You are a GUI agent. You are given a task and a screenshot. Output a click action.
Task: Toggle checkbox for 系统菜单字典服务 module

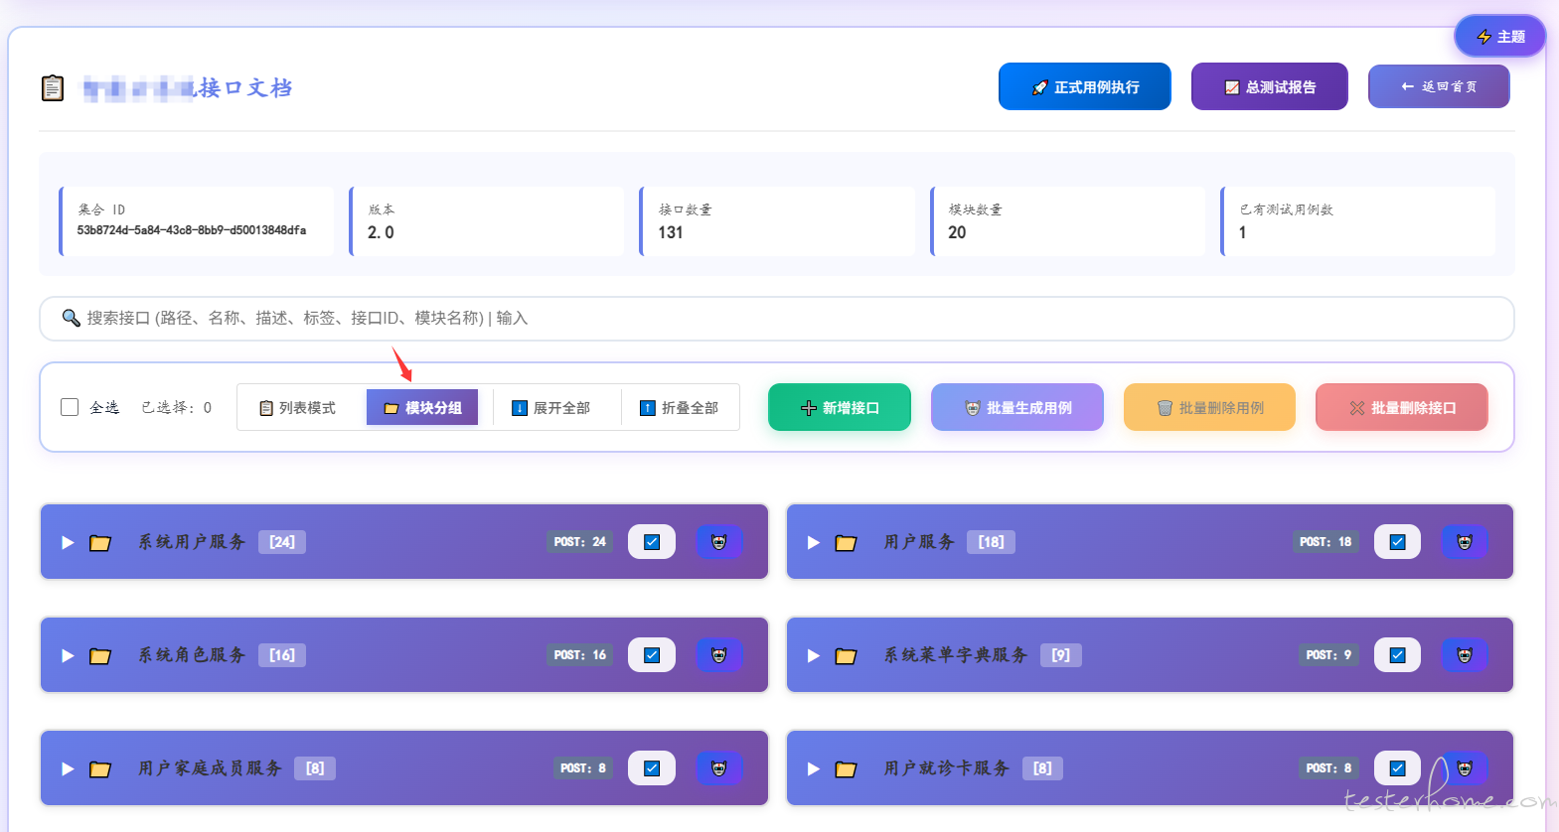(1397, 655)
